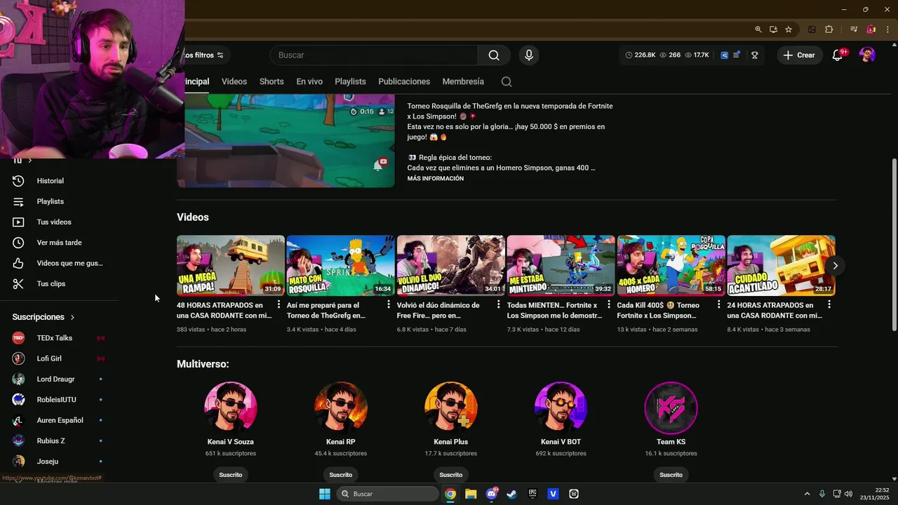Image resolution: width=898 pixels, height=505 pixels.
Task: Click MÁS INFORMACIÓN under the description
Action: (x=436, y=179)
